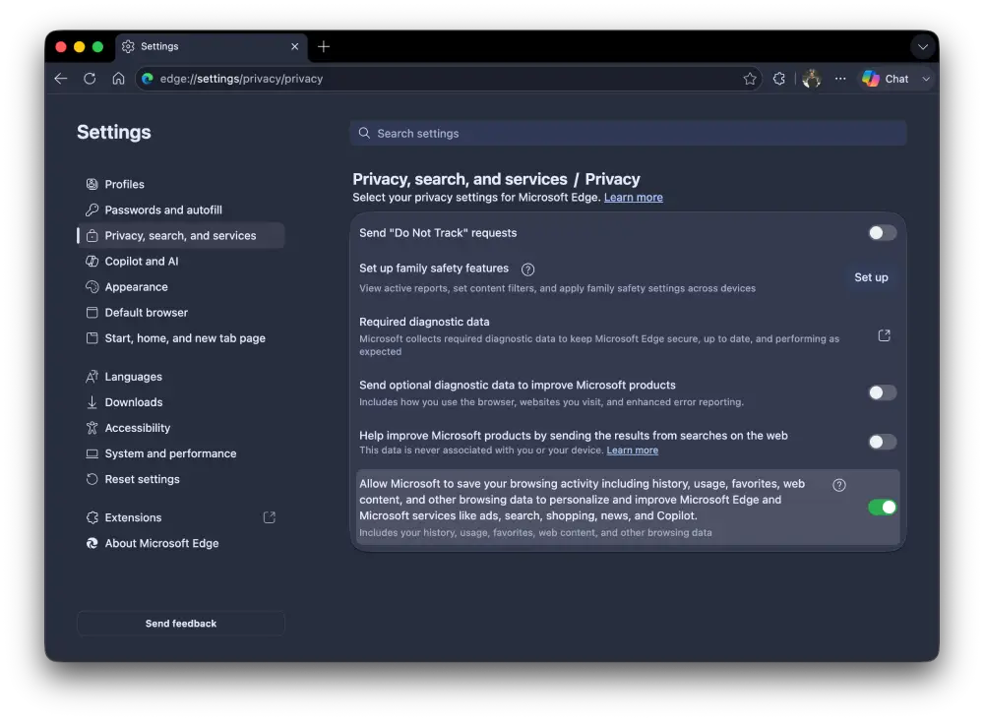Click the Search settings field
The width and height of the screenshot is (984, 721).
click(628, 133)
